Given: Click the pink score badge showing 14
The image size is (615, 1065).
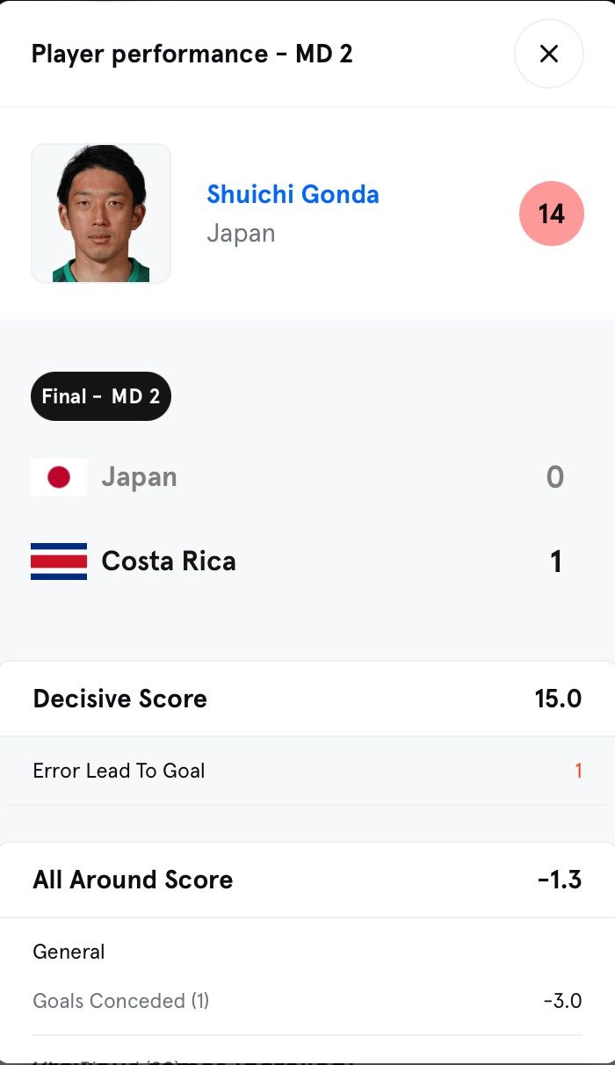Looking at the screenshot, I should pyautogui.click(x=551, y=214).
